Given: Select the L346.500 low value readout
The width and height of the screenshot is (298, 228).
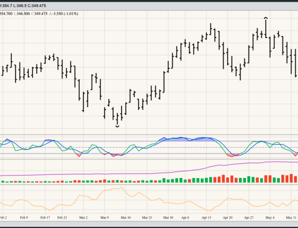Looking at the screenshot, I should click(22, 14).
